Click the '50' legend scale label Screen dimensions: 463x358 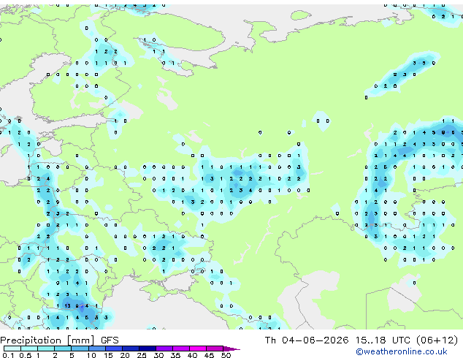(226, 355)
